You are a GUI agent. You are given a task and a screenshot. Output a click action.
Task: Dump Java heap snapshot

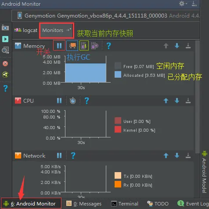(84, 46)
